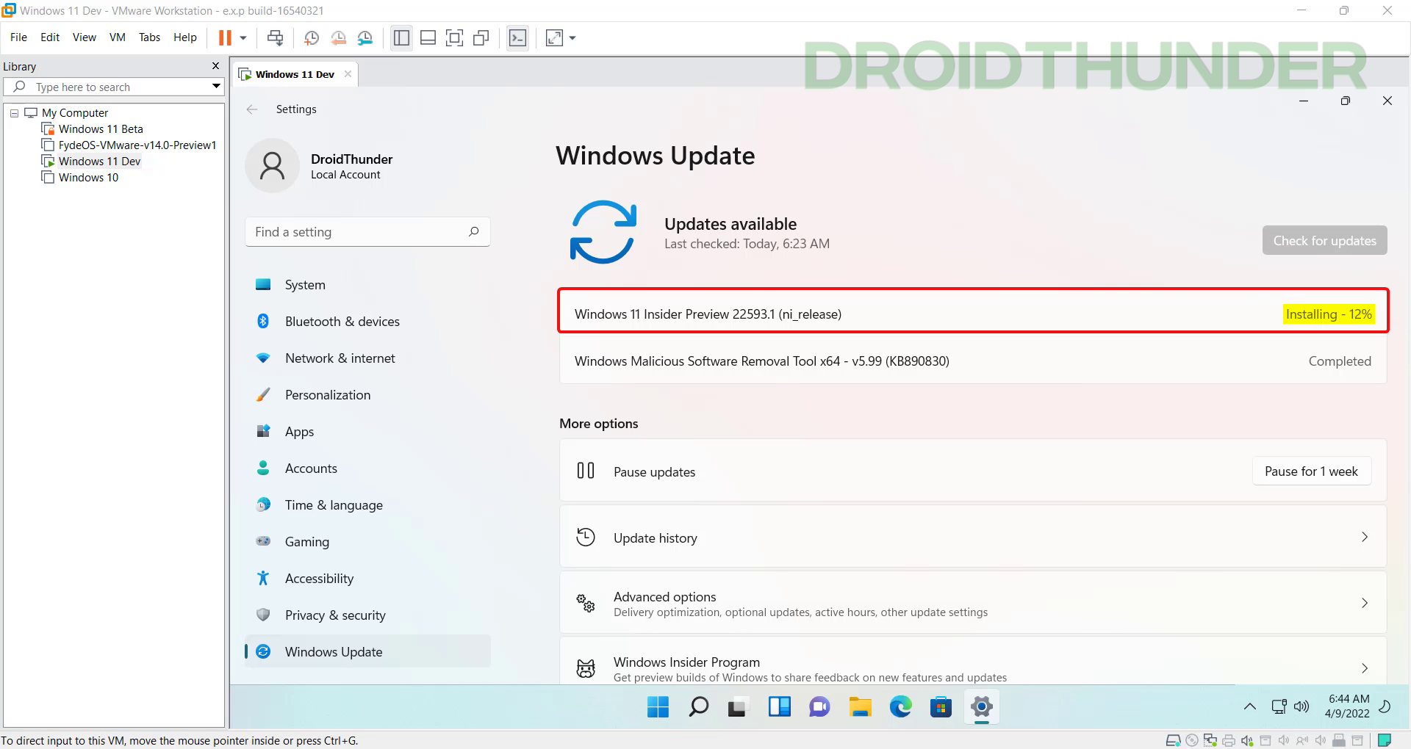Click Send Ctrl+Alt+Del toolbar icon
Screen dimensions: 1411x749
tap(275, 37)
